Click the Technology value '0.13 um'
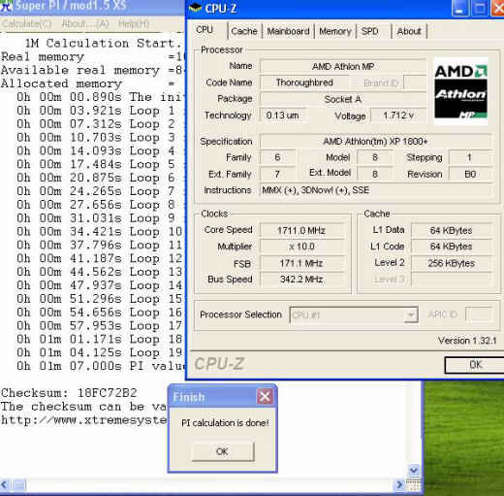Viewport: 504px width, 496px height. point(283,116)
